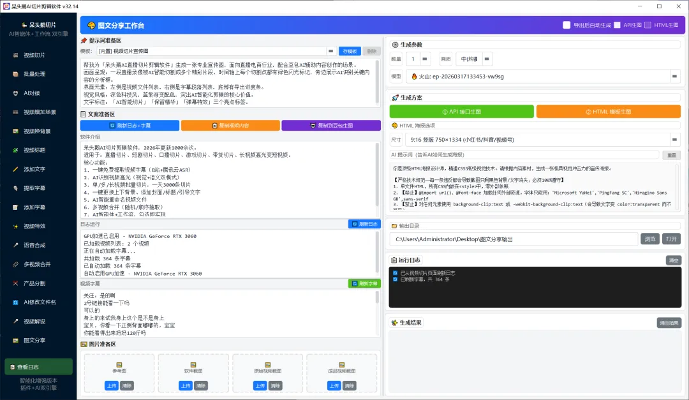689x400 pixels.
Task: Expand the 模型 model dropdown
Action: coord(674,77)
